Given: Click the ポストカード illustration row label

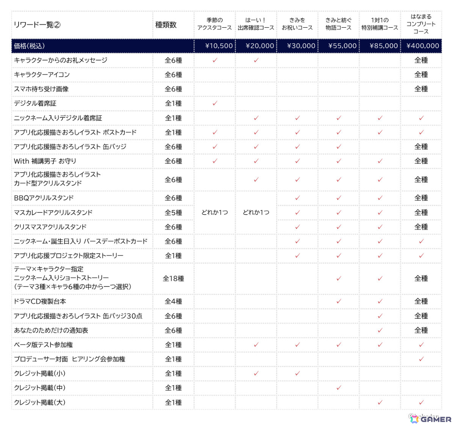Looking at the screenshot, I should pos(75,132).
